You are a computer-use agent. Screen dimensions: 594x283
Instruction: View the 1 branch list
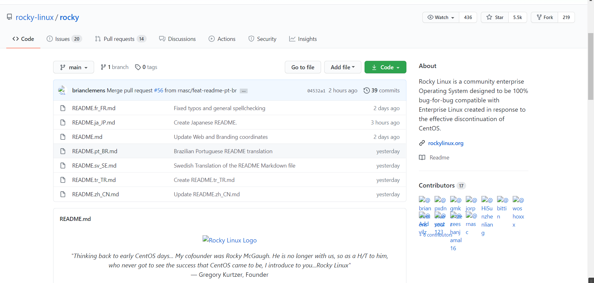(x=114, y=67)
